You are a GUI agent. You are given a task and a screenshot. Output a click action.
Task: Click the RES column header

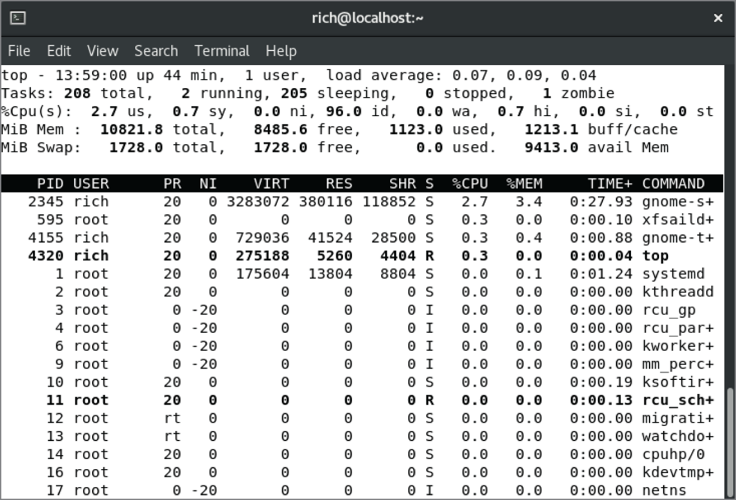[339, 184]
